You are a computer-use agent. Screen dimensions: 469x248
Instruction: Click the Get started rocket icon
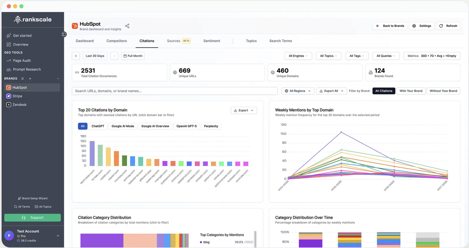tap(9, 36)
